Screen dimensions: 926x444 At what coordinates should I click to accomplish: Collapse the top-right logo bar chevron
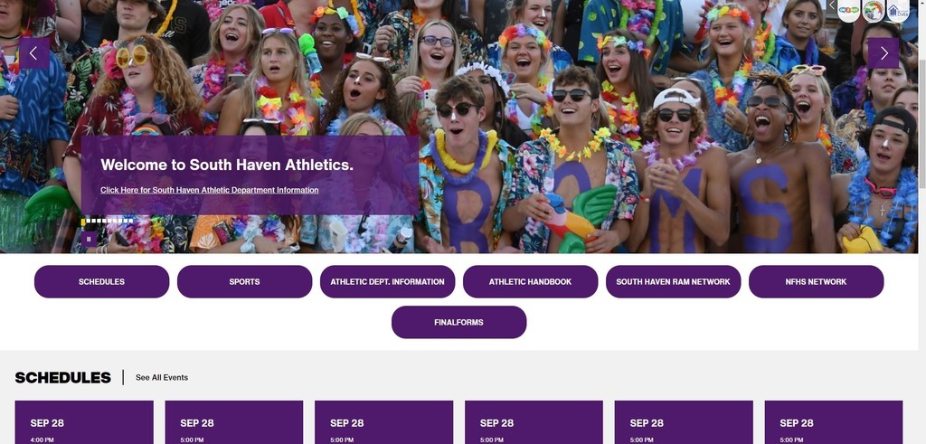(x=832, y=6)
